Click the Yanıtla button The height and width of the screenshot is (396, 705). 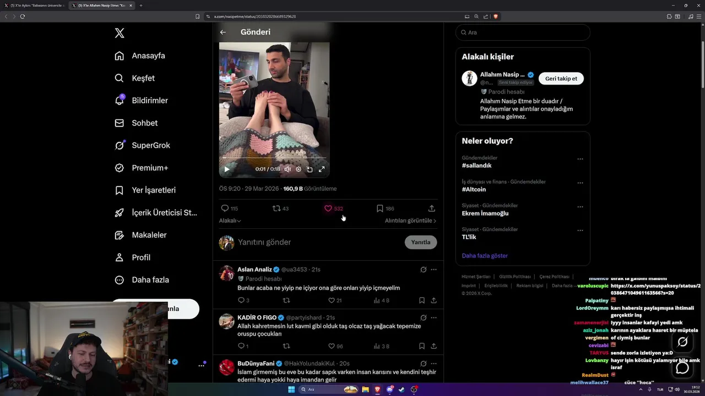pos(421,243)
